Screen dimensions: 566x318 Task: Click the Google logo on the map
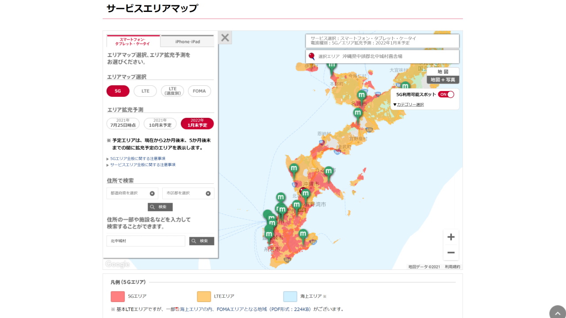[117, 264]
